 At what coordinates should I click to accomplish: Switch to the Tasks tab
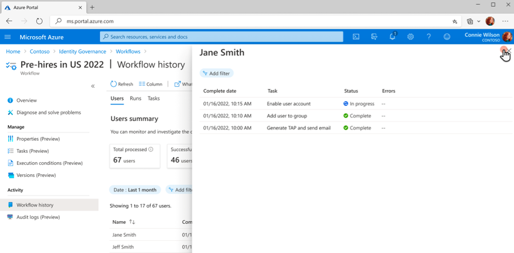click(x=153, y=98)
